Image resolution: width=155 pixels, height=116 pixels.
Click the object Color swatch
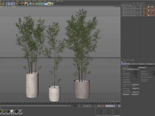(134, 86)
